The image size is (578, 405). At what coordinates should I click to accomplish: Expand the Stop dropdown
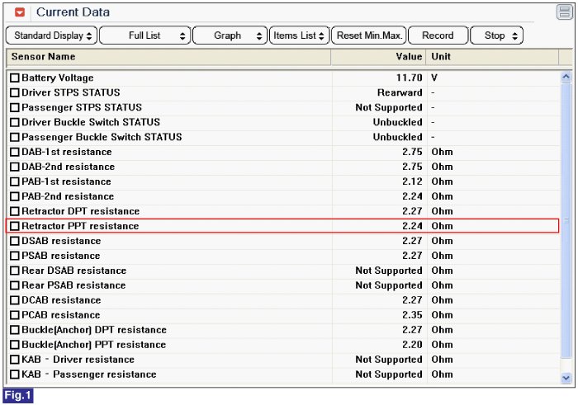click(x=496, y=35)
